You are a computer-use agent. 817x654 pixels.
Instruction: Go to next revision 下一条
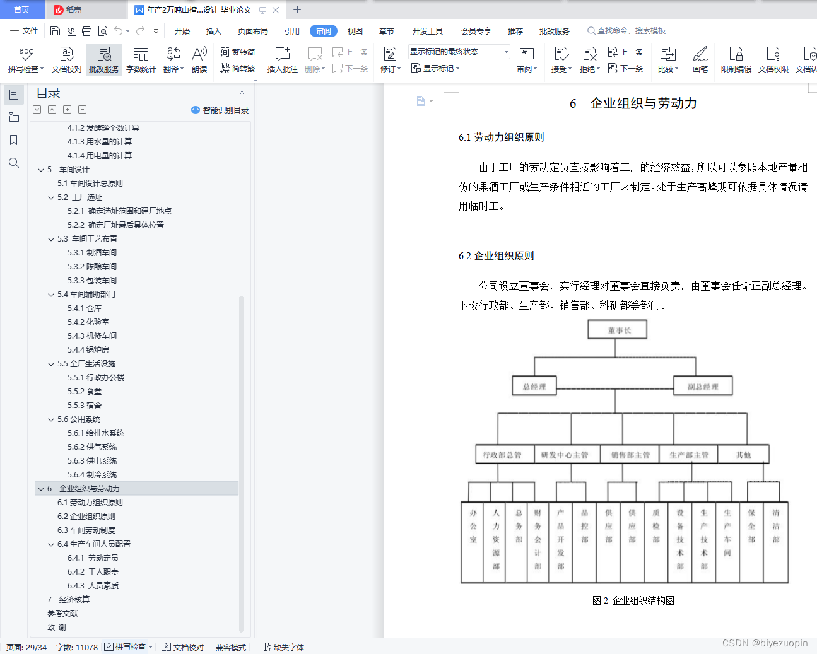[x=625, y=68]
